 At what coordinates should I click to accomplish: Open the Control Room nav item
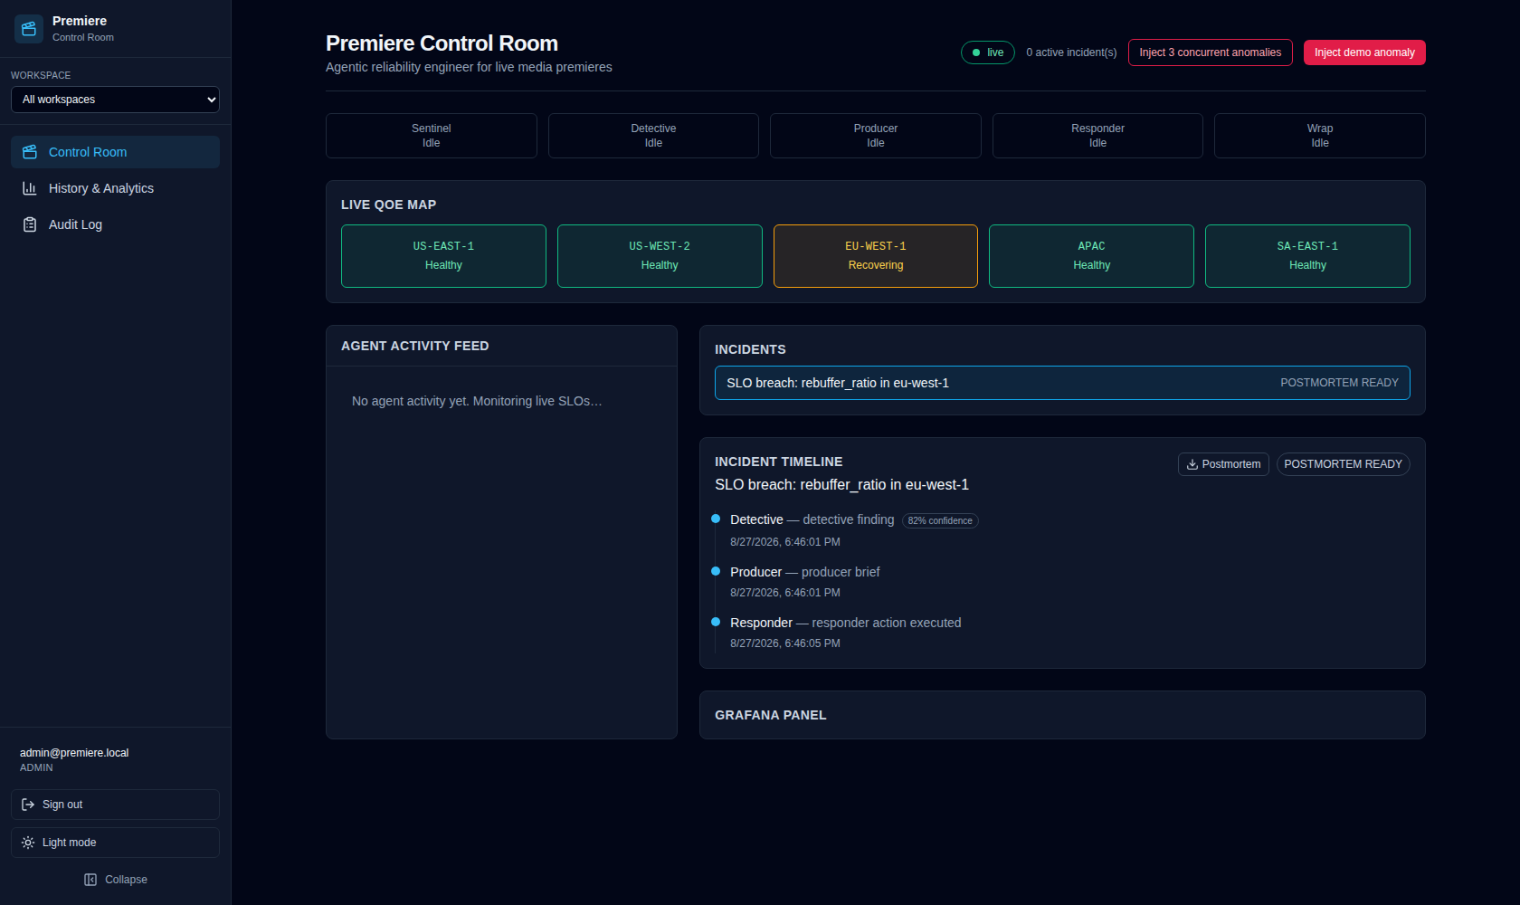(x=115, y=152)
